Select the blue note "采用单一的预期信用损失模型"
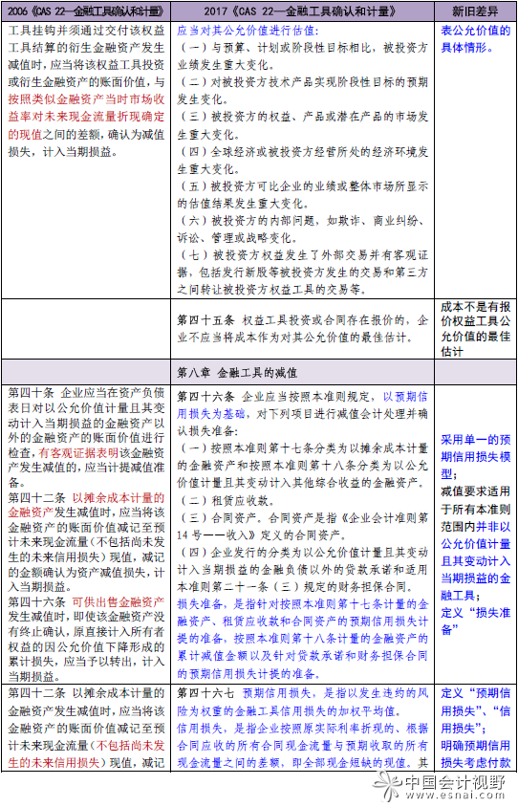Screen dimensions: 518x807 pyautogui.click(x=475, y=456)
